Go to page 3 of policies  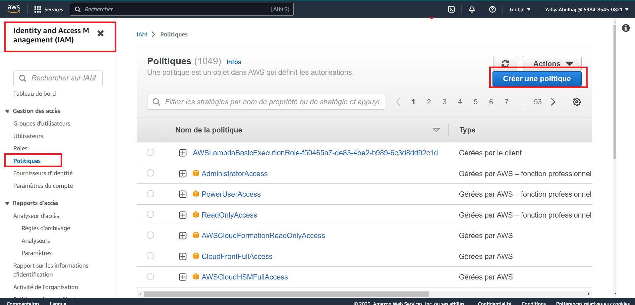point(444,102)
